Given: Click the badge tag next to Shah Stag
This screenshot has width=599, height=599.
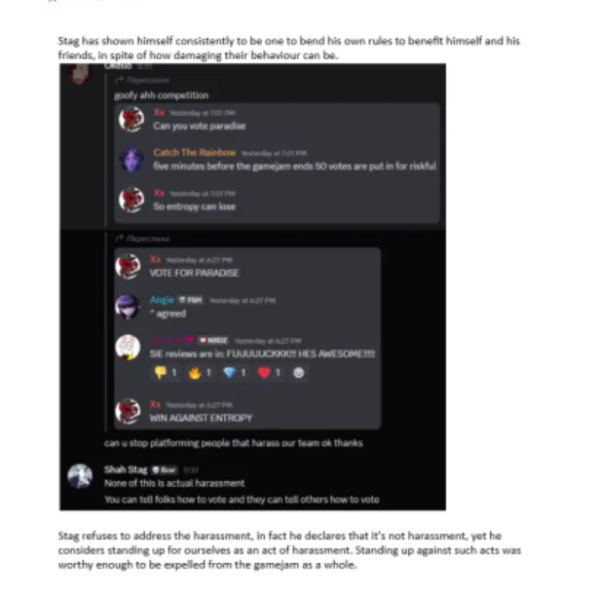Looking at the screenshot, I should [164, 469].
